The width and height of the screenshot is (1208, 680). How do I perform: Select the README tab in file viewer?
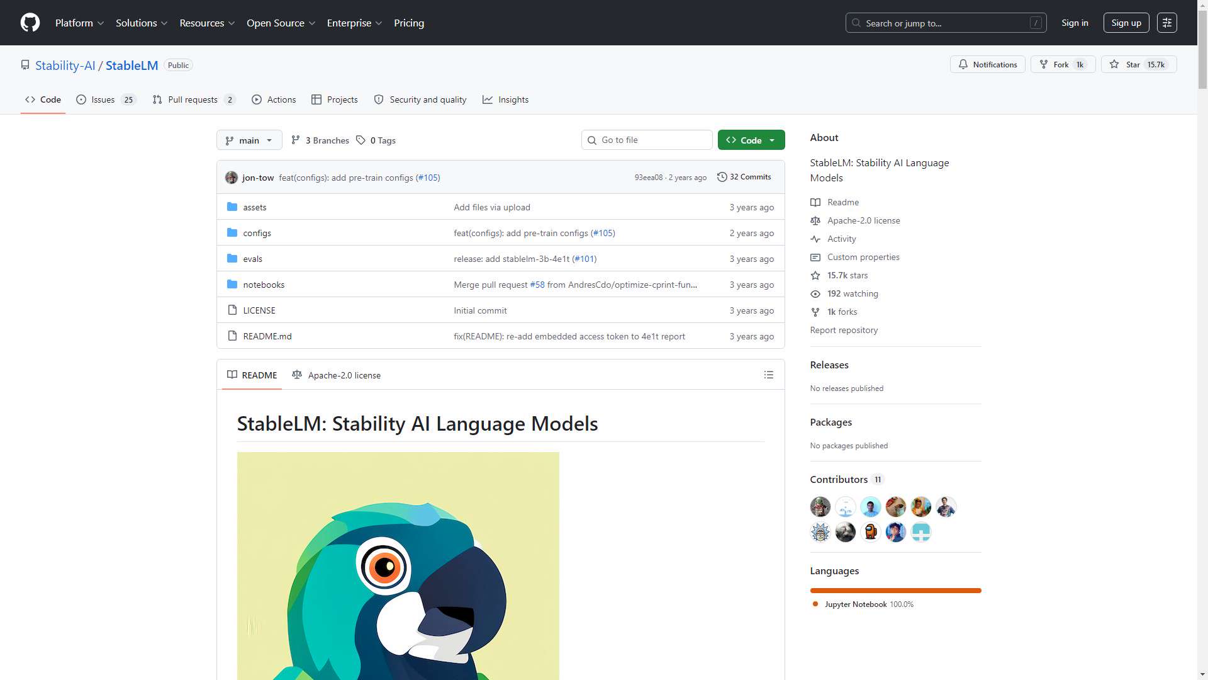pyautogui.click(x=252, y=375)
